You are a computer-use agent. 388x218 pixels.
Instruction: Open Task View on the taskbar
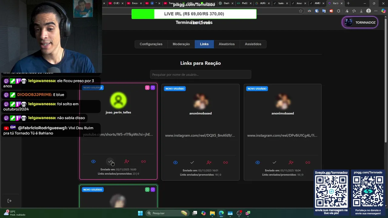coord(195,213)
